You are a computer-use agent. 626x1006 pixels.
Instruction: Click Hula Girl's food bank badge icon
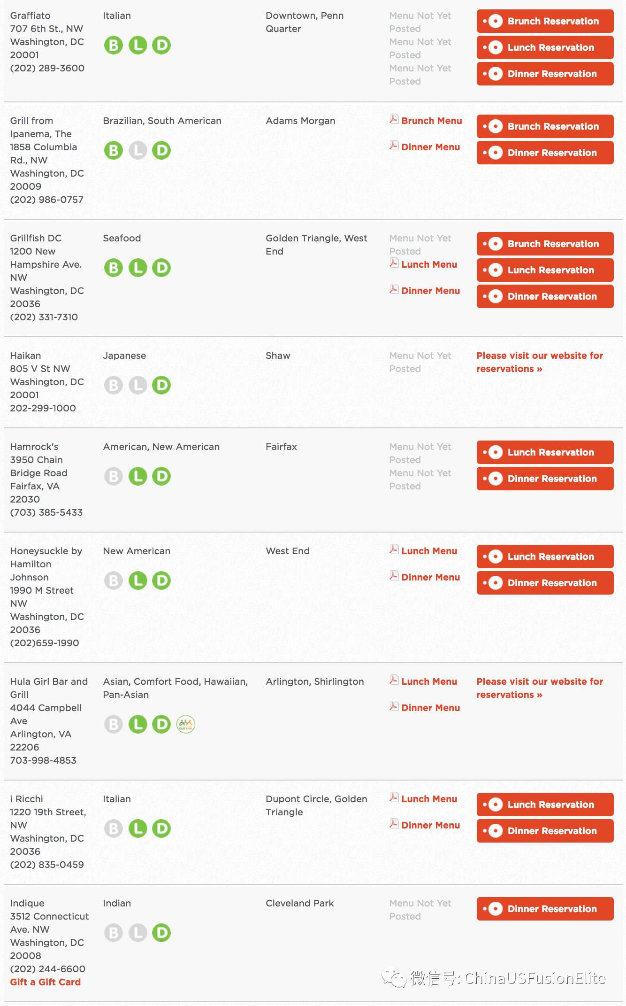click(186, 724)
